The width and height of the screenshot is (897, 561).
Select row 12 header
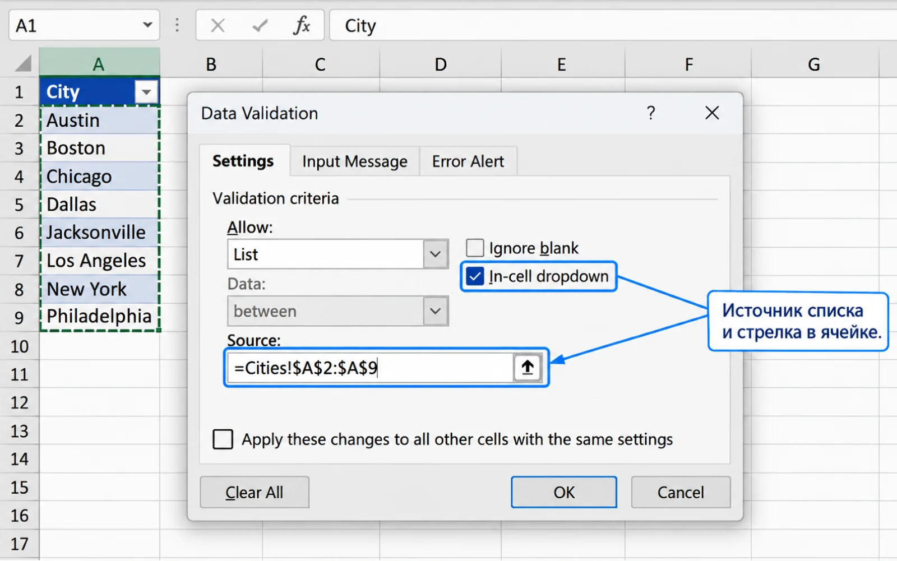[x=20, y=402]
